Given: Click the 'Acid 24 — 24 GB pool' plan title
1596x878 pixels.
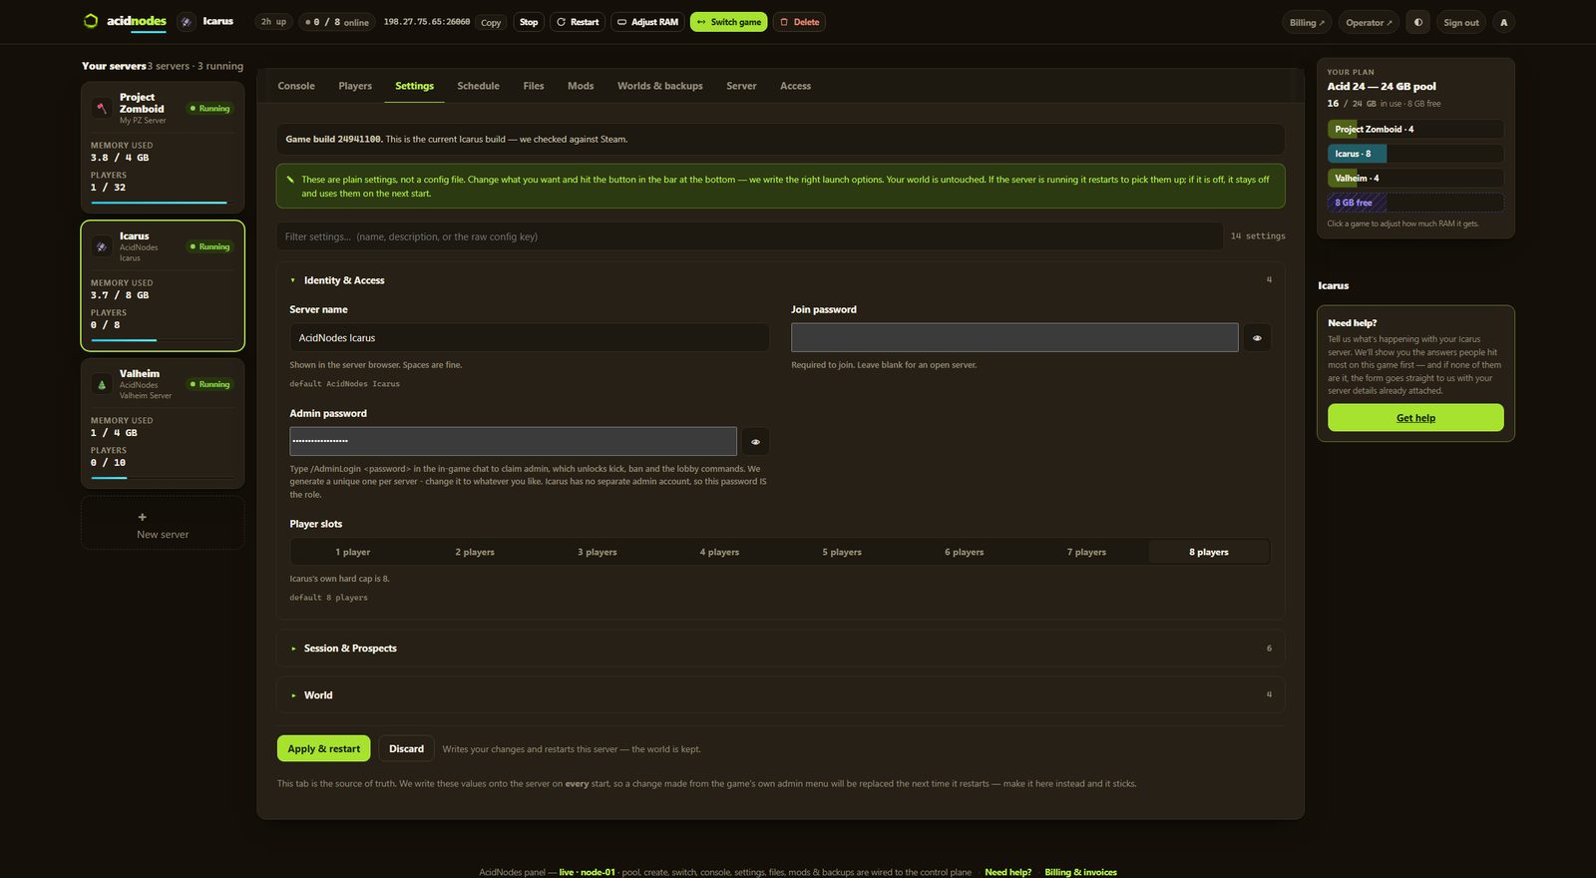Looking at the screenshot, I should [x=1382, y=87].
